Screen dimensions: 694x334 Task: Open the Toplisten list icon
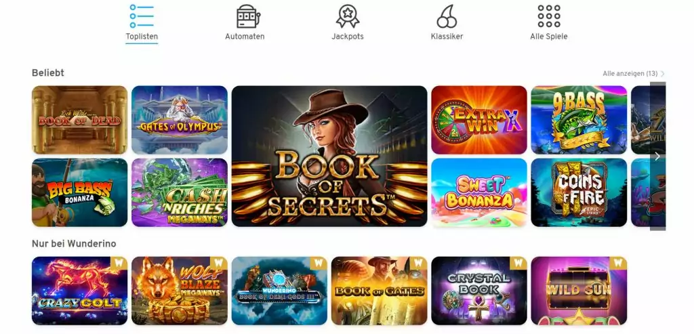coord(142,16)
